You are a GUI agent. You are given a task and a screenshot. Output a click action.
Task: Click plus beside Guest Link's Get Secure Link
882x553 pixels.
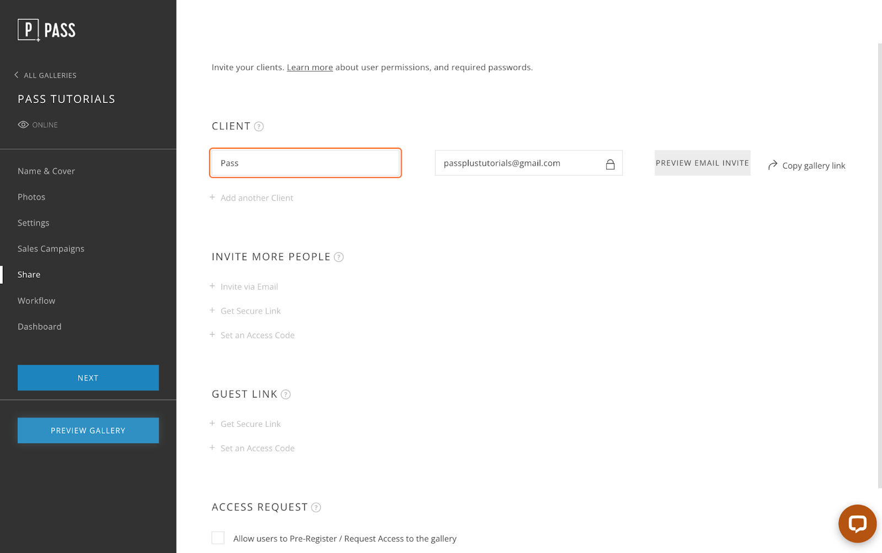click(x=212, y=423)
